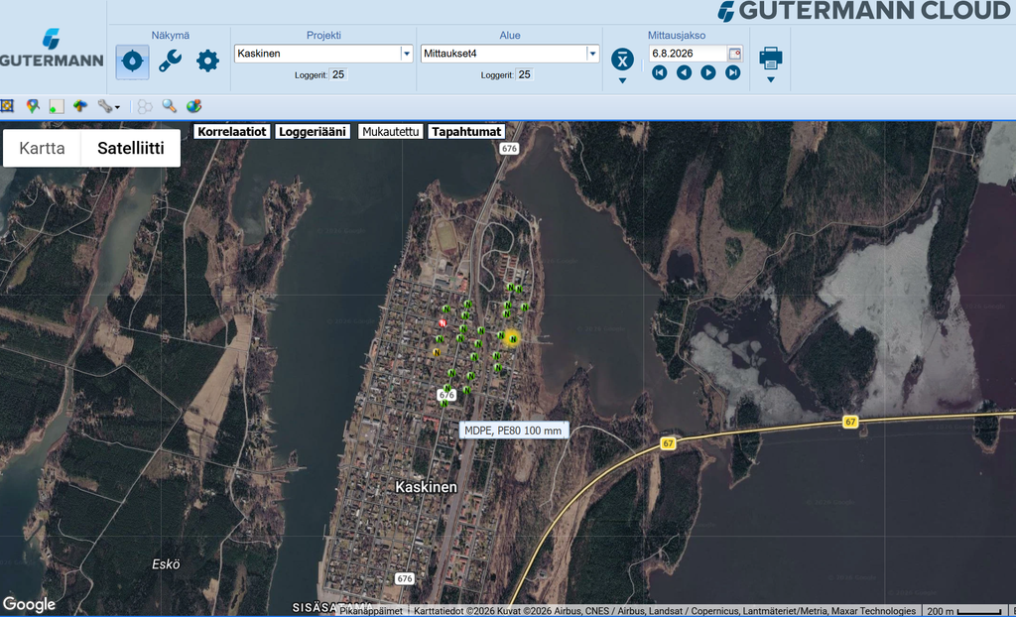The width and height of the screenshot is (1016, 617).
Task: Switch to Kartta map type
Action: point(42,148)
